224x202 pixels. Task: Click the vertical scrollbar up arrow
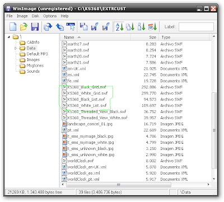(x=214, y=37)
